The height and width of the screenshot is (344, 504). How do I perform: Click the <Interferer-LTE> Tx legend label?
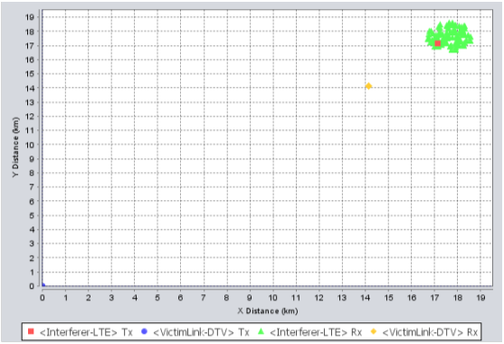coord(86,332)
